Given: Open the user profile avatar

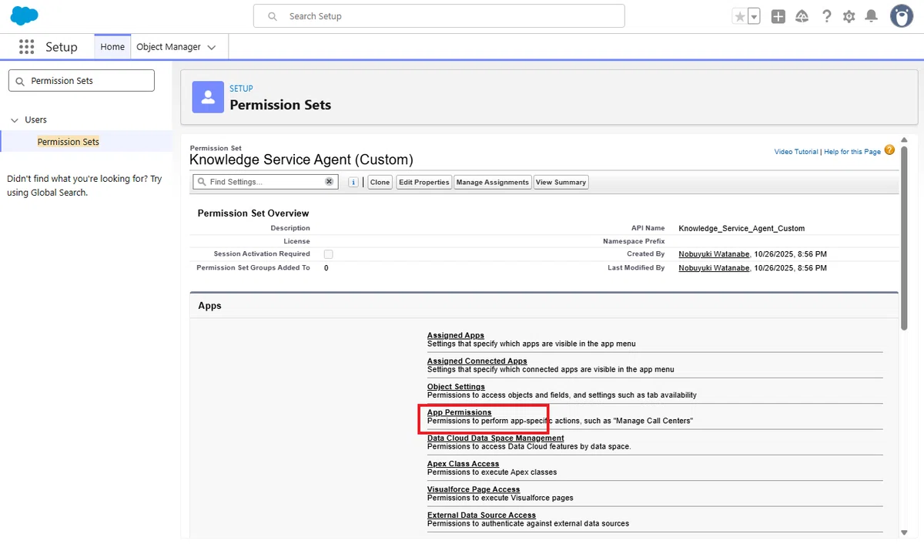Looking at the screenshot, I should tap(902, 16).
